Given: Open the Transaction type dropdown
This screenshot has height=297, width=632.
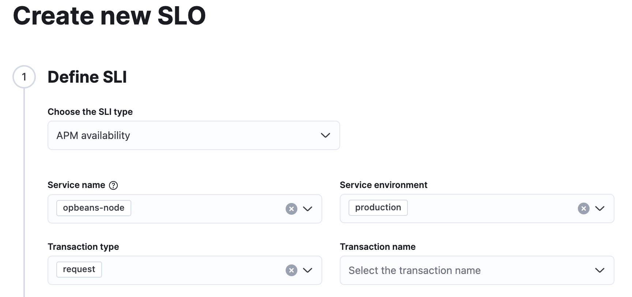Looking at the screenshot, I should pos(308,270).
